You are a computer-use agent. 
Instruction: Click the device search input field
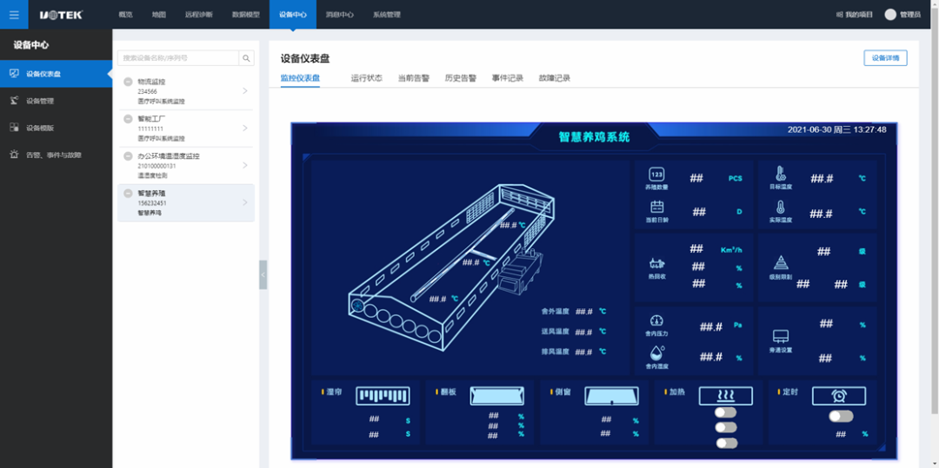pos(178,58)
